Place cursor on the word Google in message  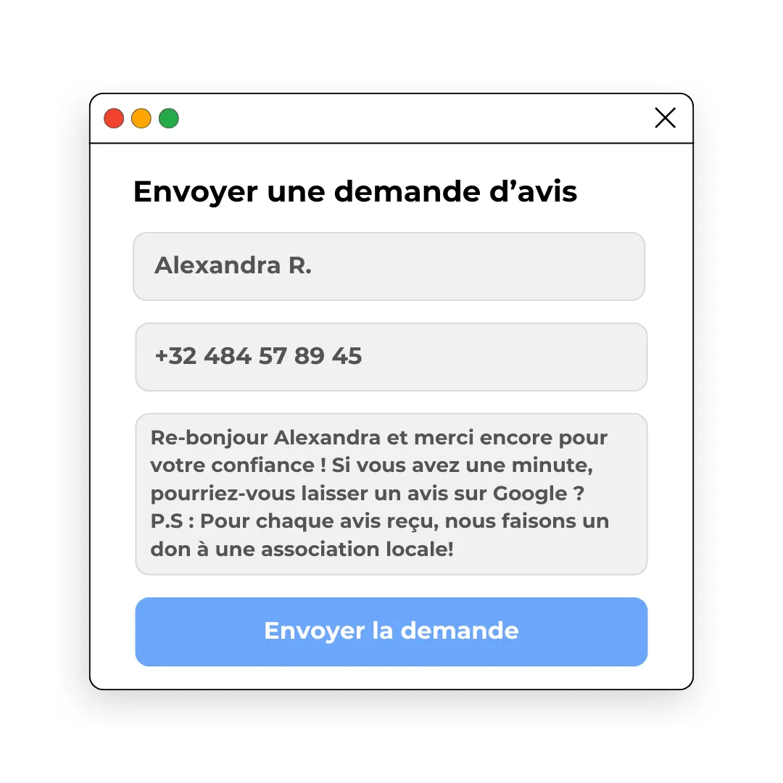click(530, 494)
